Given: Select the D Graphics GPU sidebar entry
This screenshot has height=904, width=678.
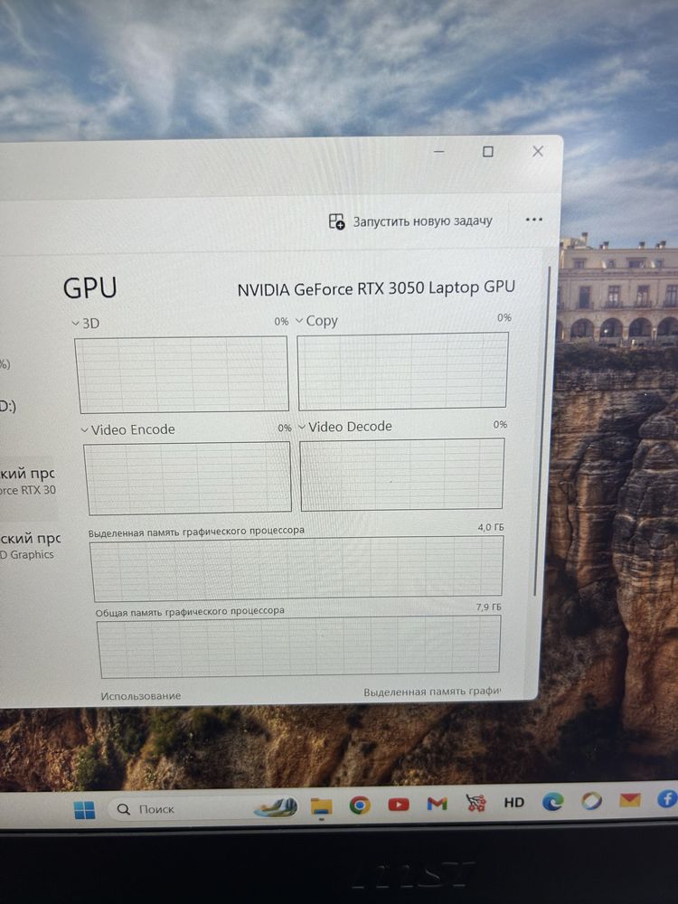Looking at the screenshot, I should click(28, 545).
